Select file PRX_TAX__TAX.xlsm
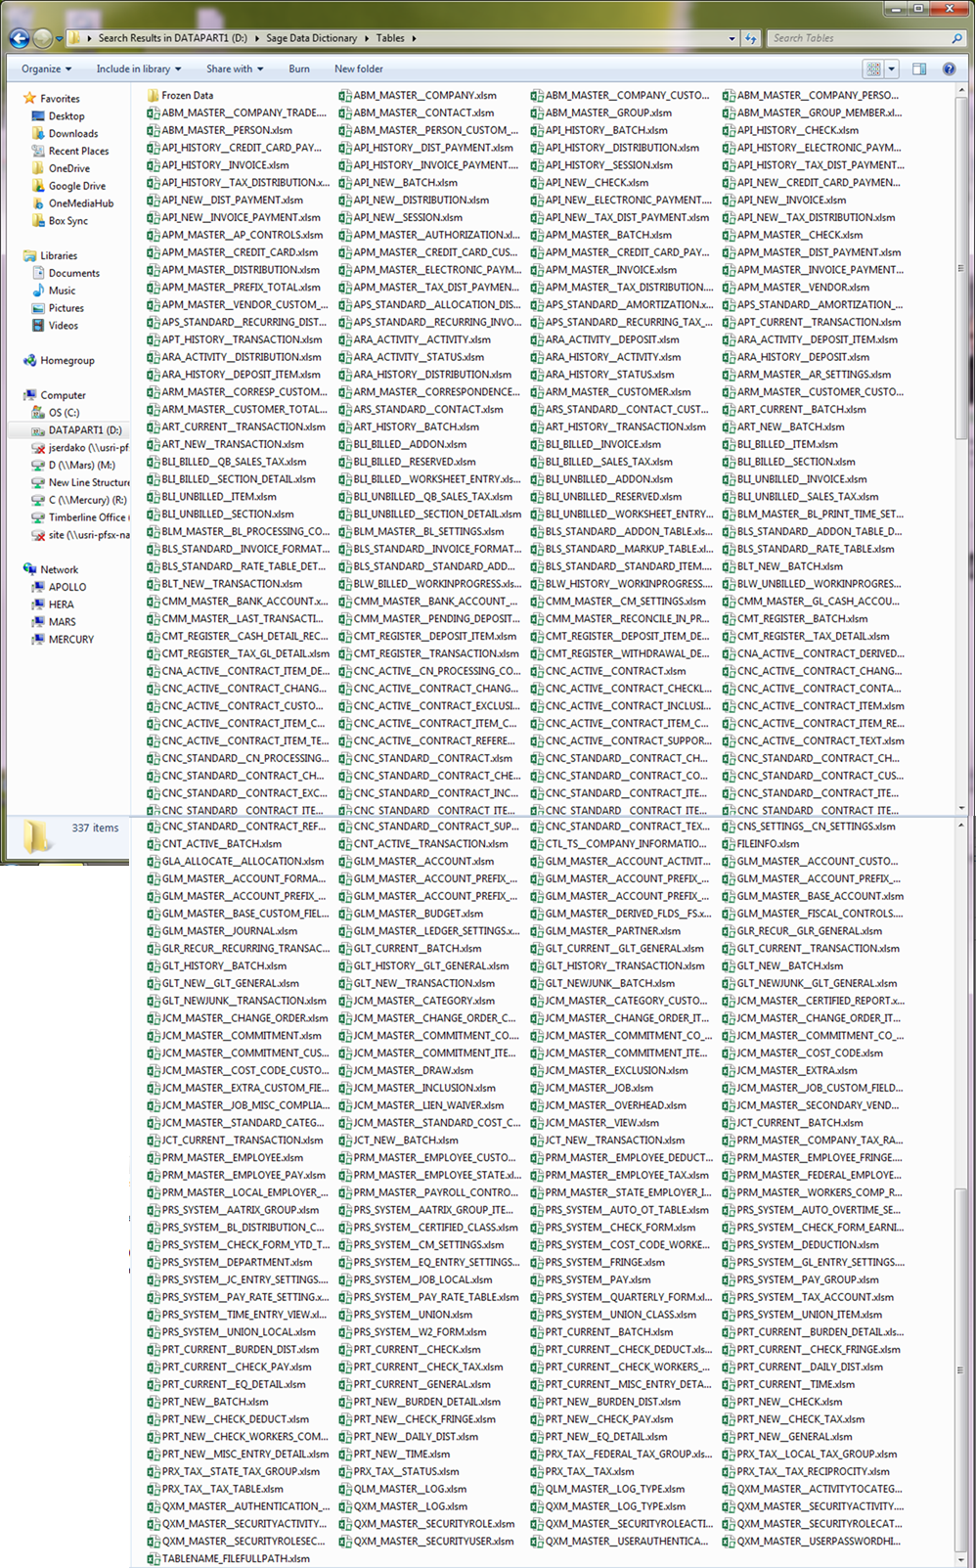976x1568 pixels. 583,1471
